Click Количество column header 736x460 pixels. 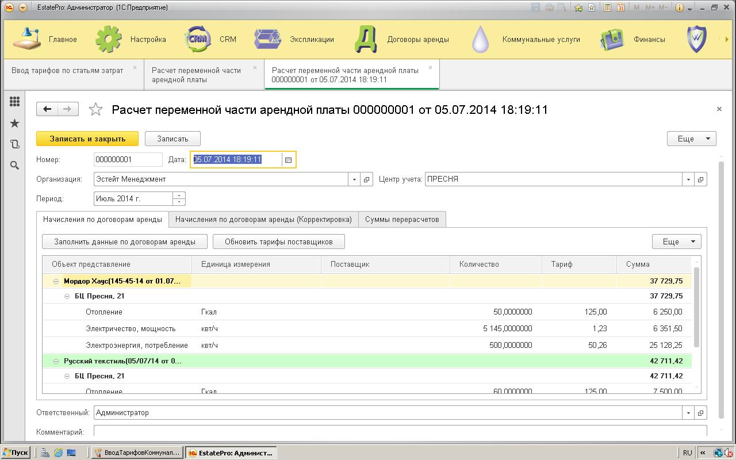click(x=496, y=264)
